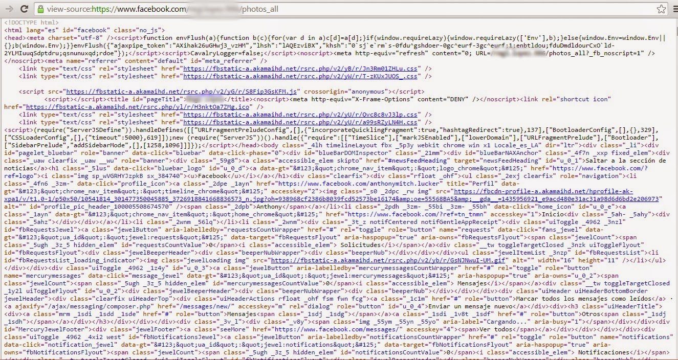The width and height of the screenshot is (678, 360).
Task: Open the GsNJNwuI-UM.gif image link
Action: tap(388, 260)
